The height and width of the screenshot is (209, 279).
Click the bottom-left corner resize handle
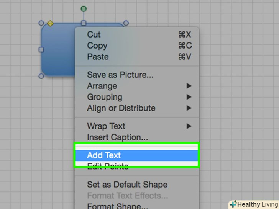(x=41, y=76)
